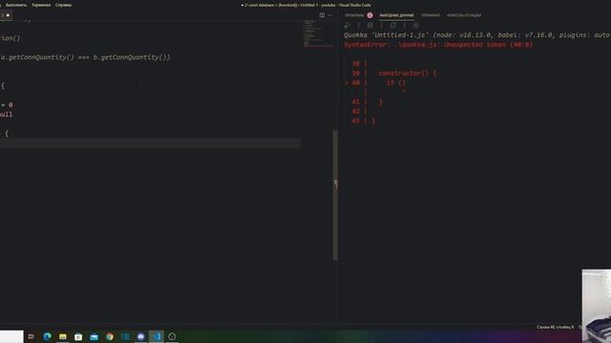Split the editor to the right
The height and width of the screenshot is (343, 611).
[322, 15]
